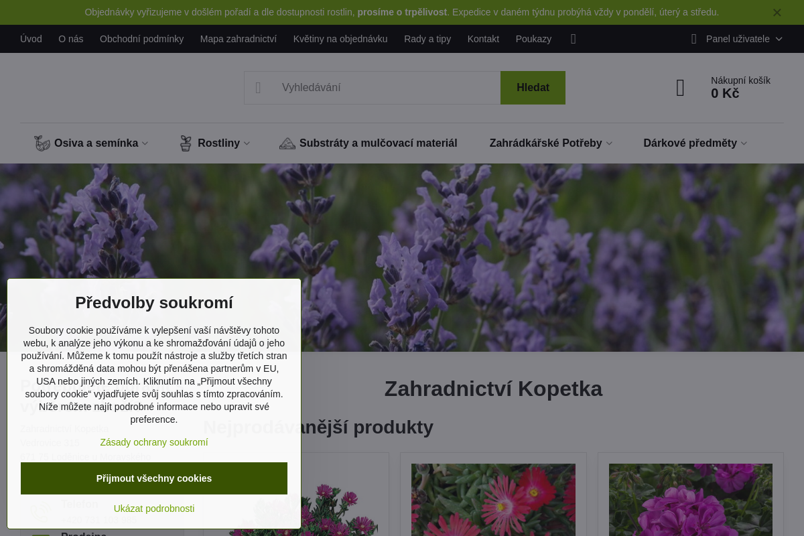Image resolution: width=804 pixels, height=536 pixels.
Task: Click the user icon beside Panel uživatele
Action: pyautogui.click(x=694, y=39)
